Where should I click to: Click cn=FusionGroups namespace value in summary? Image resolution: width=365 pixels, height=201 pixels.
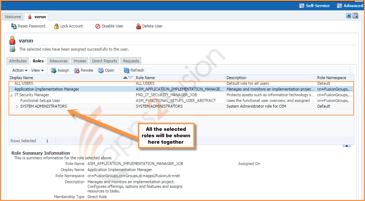click(x=134, y=176)
